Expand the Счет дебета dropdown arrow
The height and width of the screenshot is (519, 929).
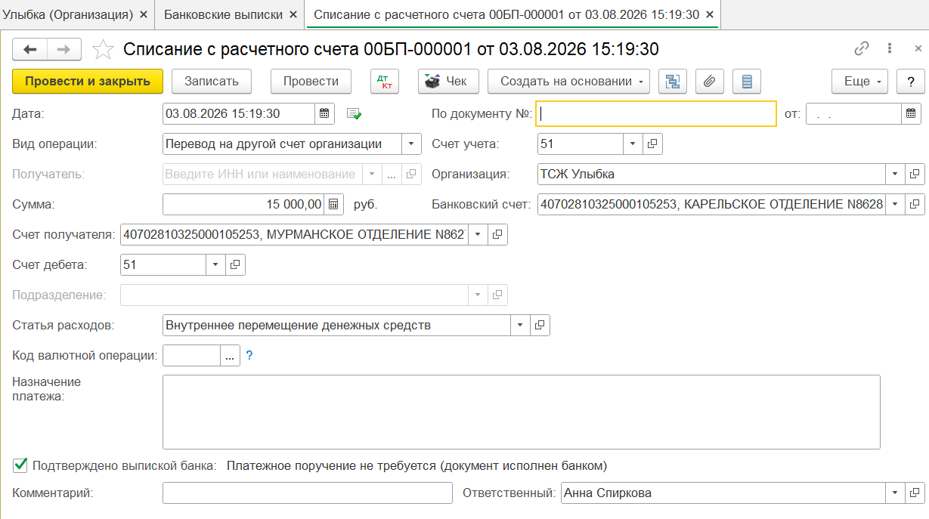click(215, 265)
